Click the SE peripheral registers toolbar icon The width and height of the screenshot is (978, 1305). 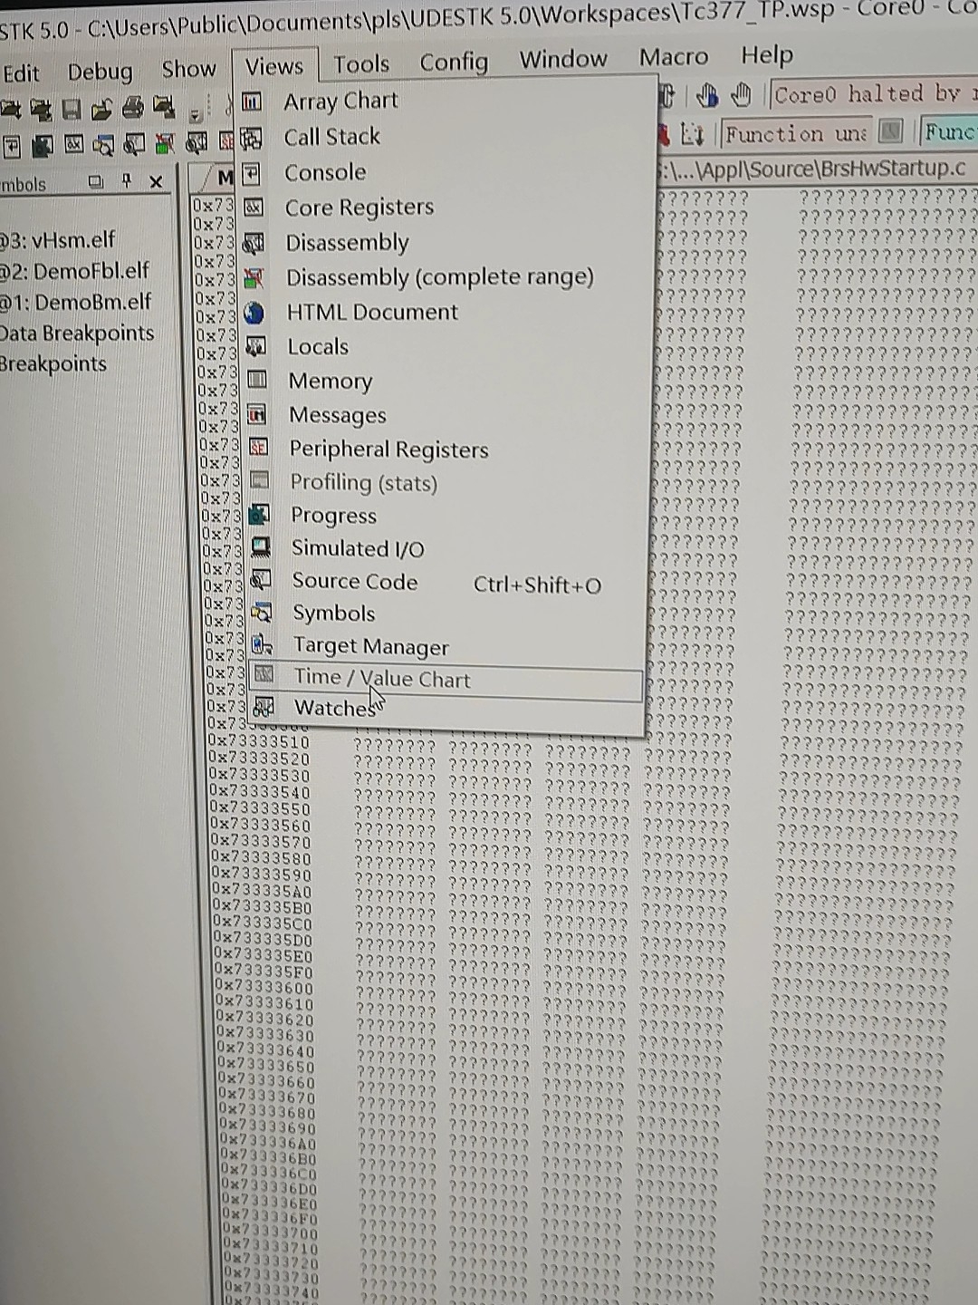click(225, 140)
